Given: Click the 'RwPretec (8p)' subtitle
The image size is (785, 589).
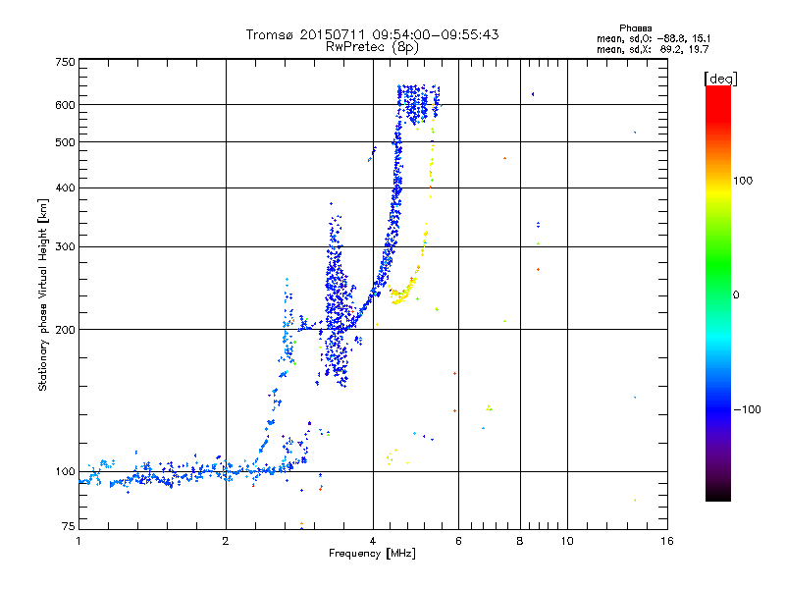Looking at the screenshot, I should pos(372,47).
